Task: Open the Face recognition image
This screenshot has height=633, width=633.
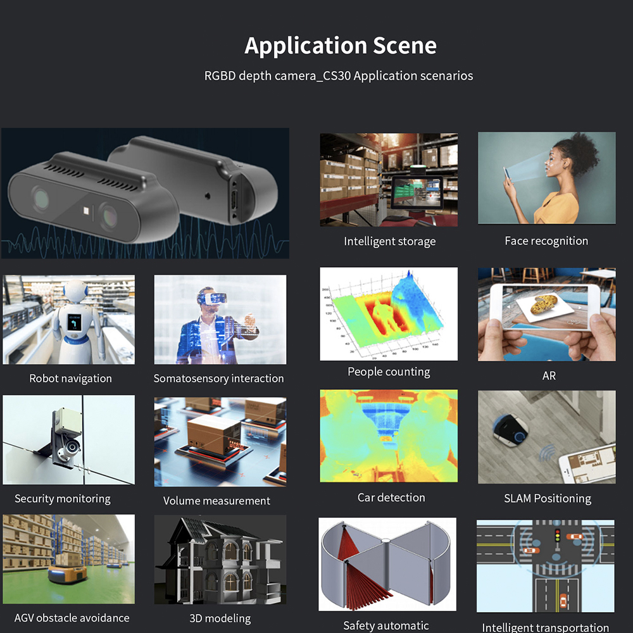Action: 546,178
